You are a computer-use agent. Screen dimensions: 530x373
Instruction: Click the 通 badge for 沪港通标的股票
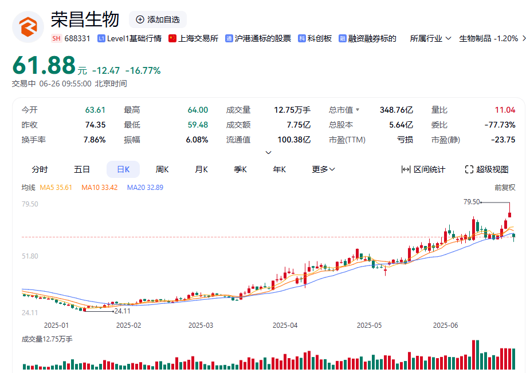coord(229,38)
